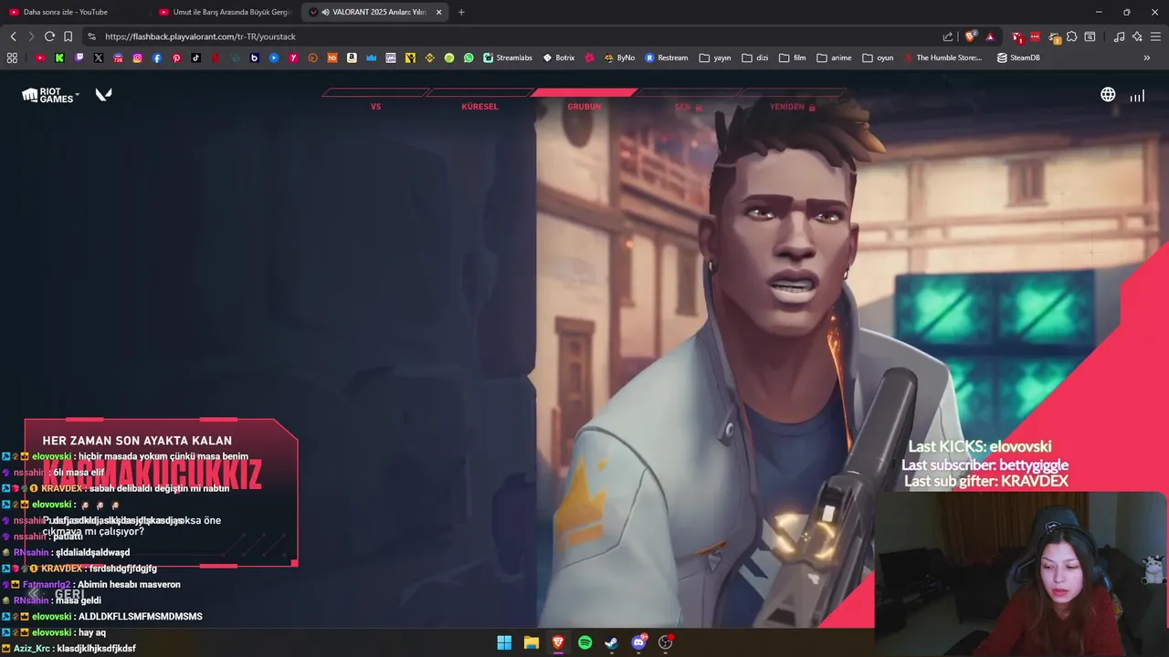
Task: Mute the VALORANT tab via speaker icon
Action: click(x=326, y=12)
